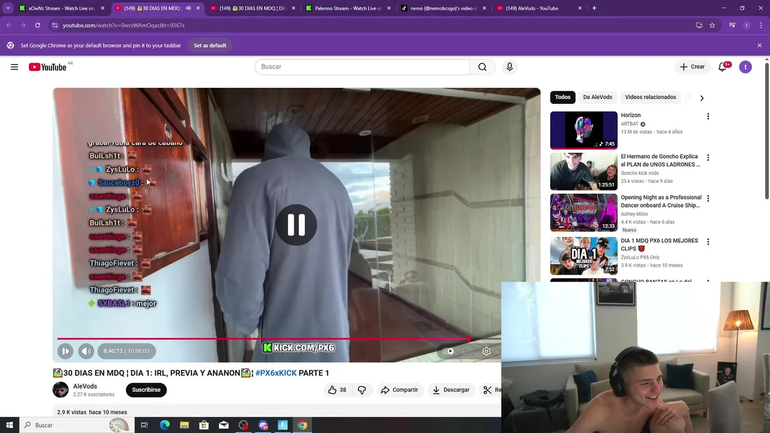This screenshot has width=770, height=433.
Task: Share the video via Compartir
Action: [399, 390]
